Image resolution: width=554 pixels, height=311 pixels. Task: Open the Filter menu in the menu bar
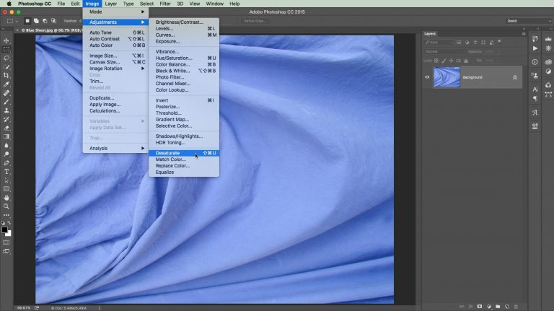point(167,4)
